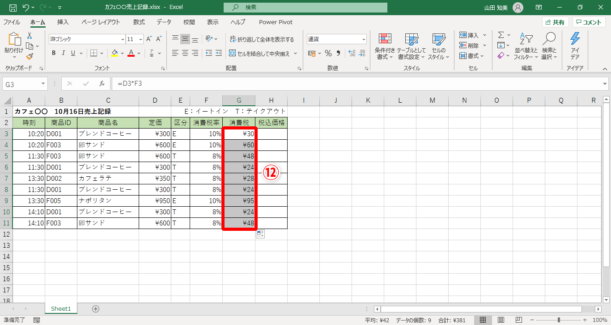Image resolution: width=611 pixels, height=325 pixels.
Task: Switch to the ページ レイアウト tab
Action: (101, 22)
